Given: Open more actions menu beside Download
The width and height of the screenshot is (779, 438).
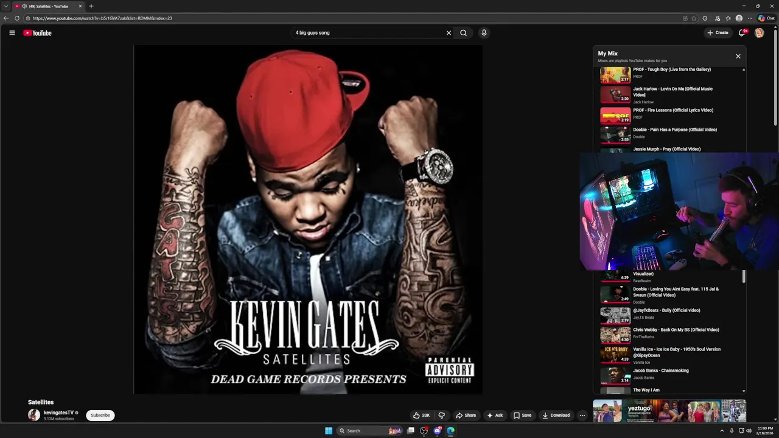Looking at the screenshot, I should (x=582, y=415).
